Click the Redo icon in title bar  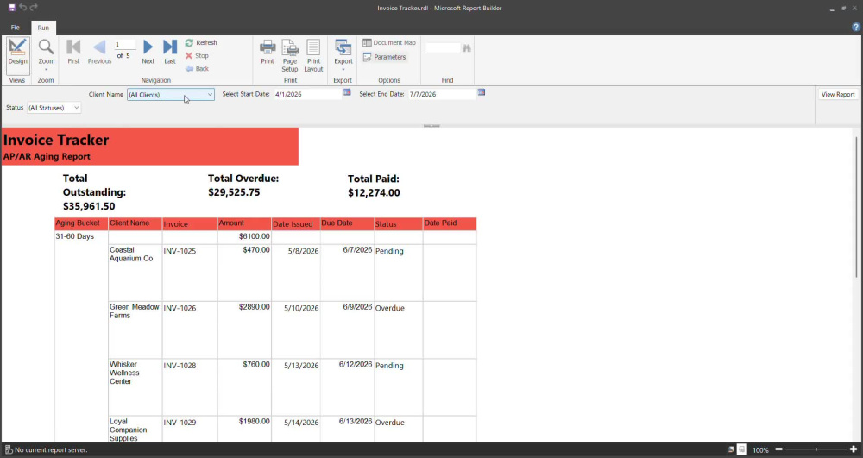click(x=34, y=7)
